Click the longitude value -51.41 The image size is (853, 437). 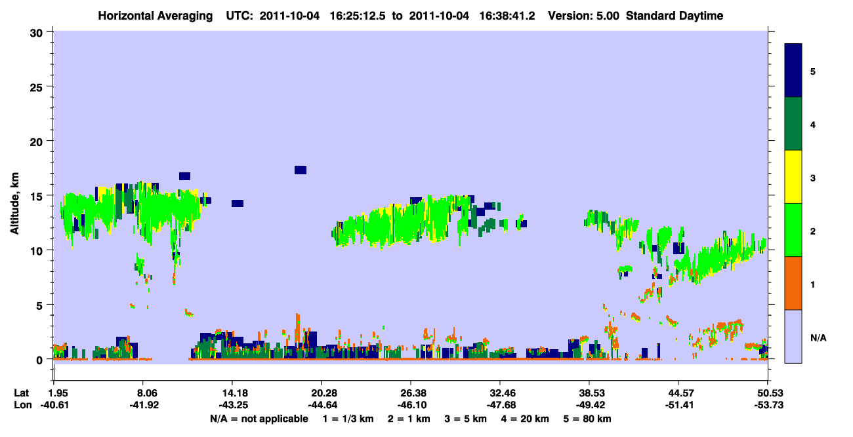[x=678, y=405]
